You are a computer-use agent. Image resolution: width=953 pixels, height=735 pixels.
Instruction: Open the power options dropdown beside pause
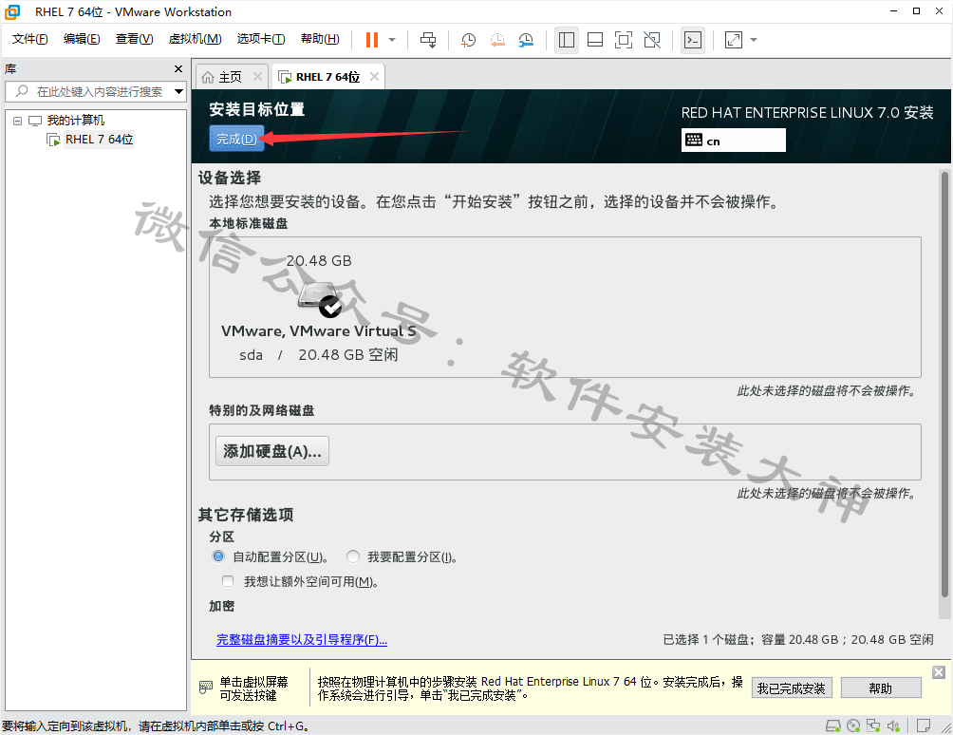point(392,40)
